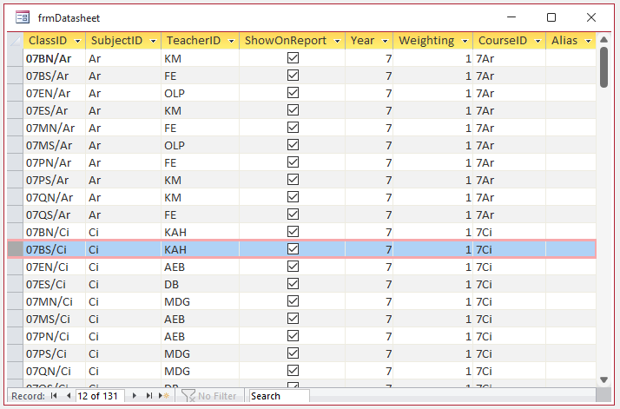Select record row of 07BN/Ar

(15, 58)
